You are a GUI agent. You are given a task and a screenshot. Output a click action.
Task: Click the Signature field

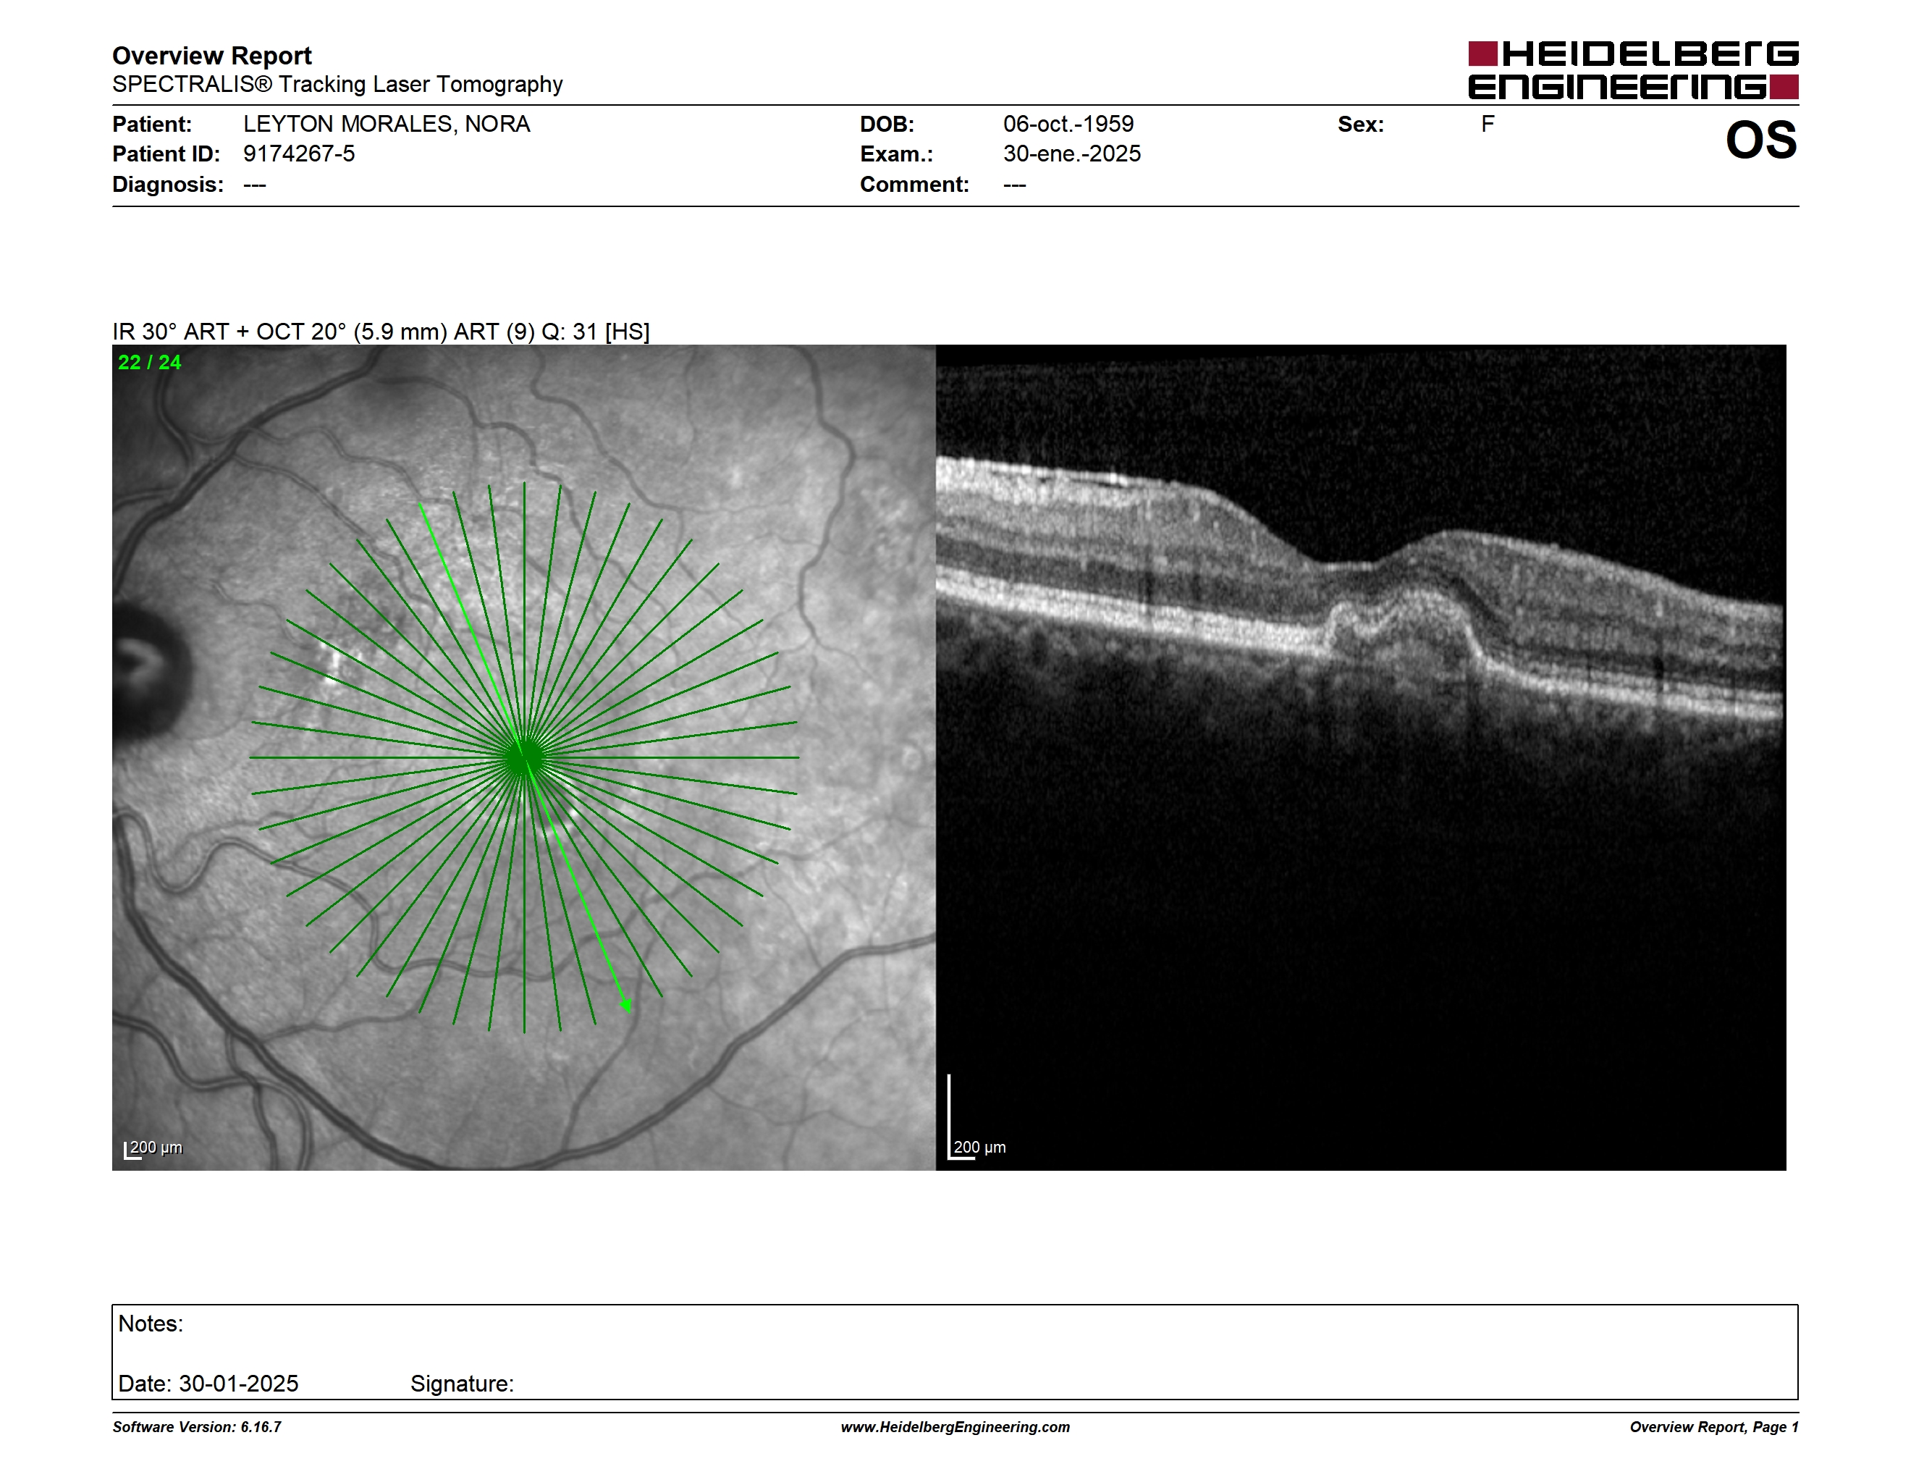[x=462, y=1384]
